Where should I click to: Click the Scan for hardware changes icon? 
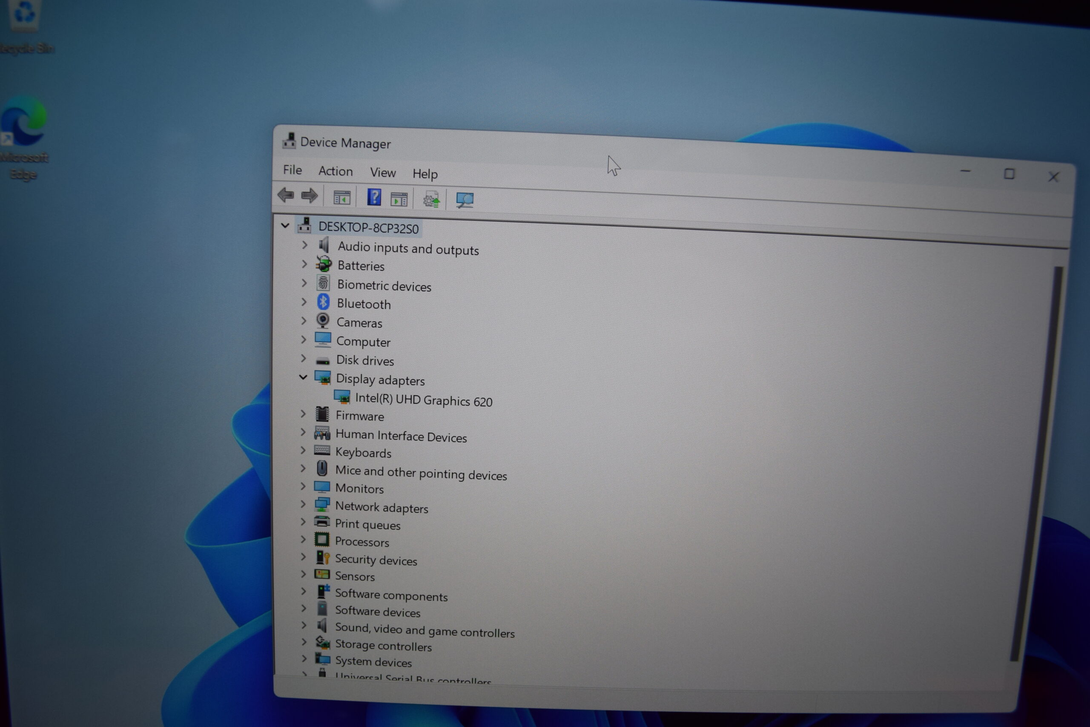[x=465, y=200]
